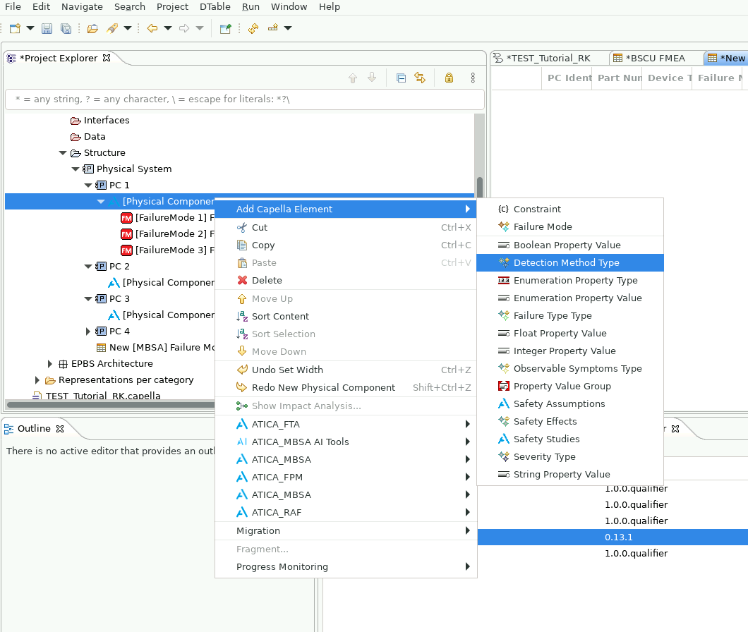748x632 pixels.
Task: Select Constraint in Add Capella Element submenu
Action: [x=570, y=209]
